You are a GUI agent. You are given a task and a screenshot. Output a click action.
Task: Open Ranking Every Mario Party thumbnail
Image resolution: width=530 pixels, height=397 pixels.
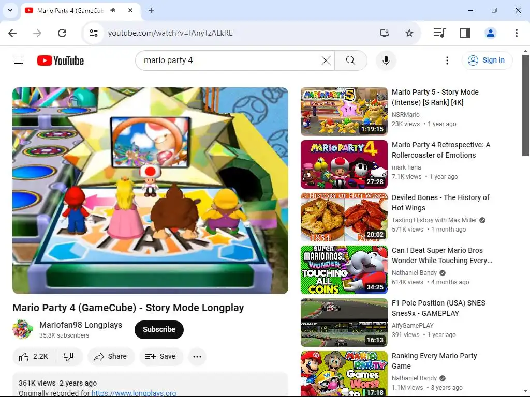(x=344, y=374)
